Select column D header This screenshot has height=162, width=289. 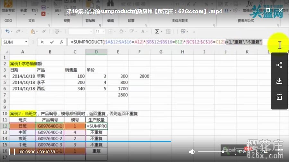tap(96, 52)
